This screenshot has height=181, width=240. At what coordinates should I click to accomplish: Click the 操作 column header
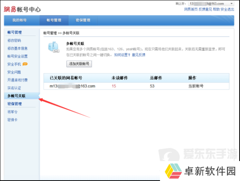pyautogui.click(x=192, y=78)
